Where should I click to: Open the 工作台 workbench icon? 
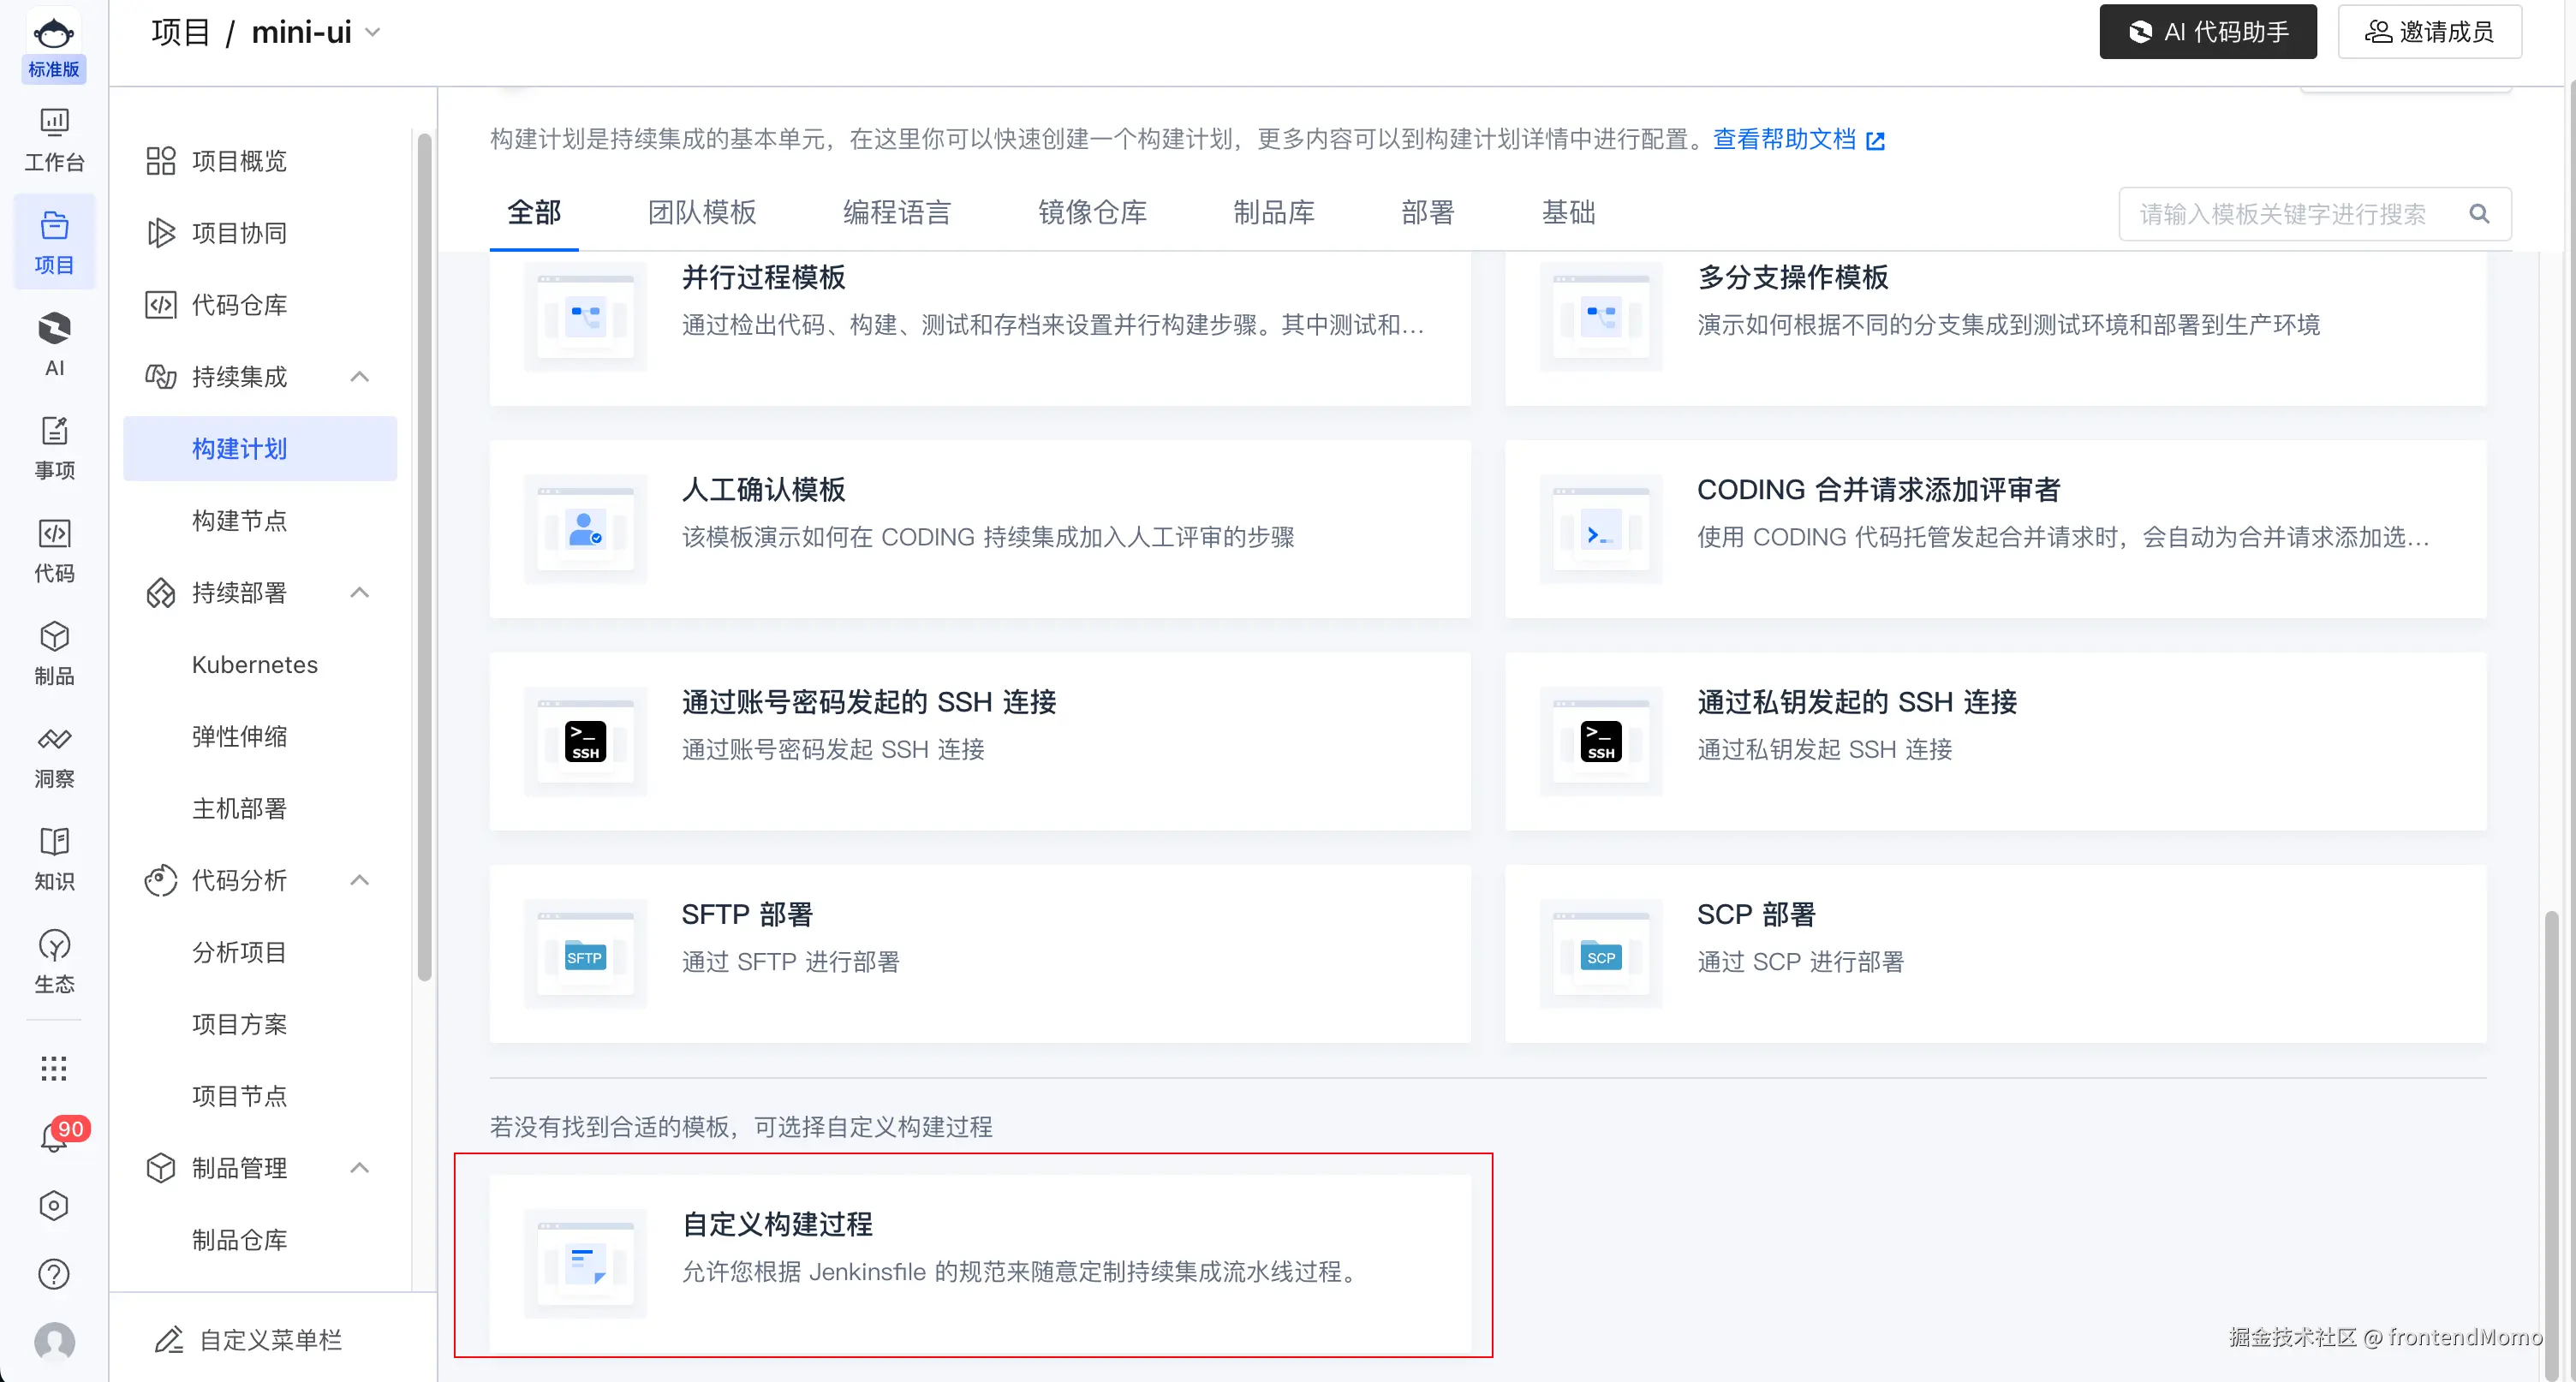(54, 138)
